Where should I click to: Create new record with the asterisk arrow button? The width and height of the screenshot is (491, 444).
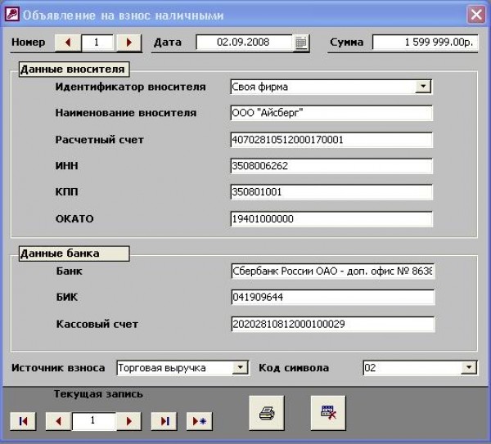[x=198, y=421]
